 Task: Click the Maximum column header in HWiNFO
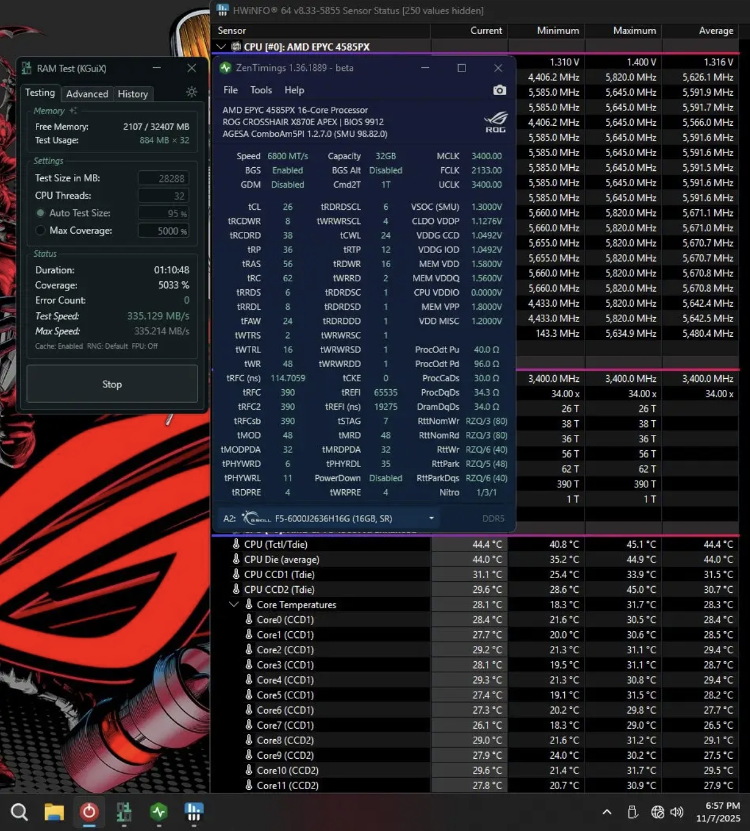pyautogui.click(x=623, y=30)
